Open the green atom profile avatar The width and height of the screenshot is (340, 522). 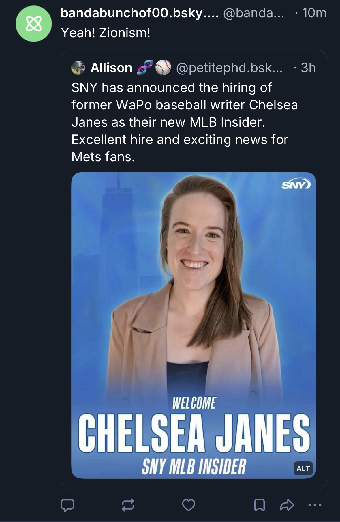34,24
